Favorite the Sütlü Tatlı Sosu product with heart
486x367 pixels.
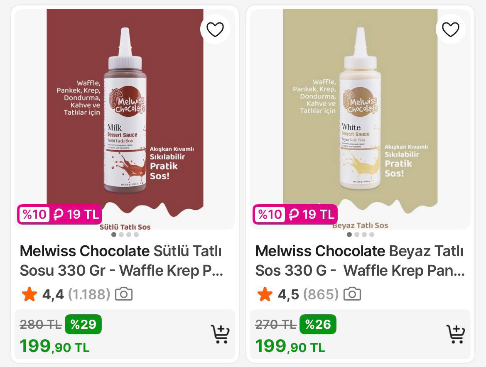coord(215,29)
